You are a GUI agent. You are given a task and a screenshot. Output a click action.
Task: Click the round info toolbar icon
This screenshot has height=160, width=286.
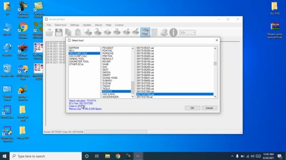(x=173, y=32)
